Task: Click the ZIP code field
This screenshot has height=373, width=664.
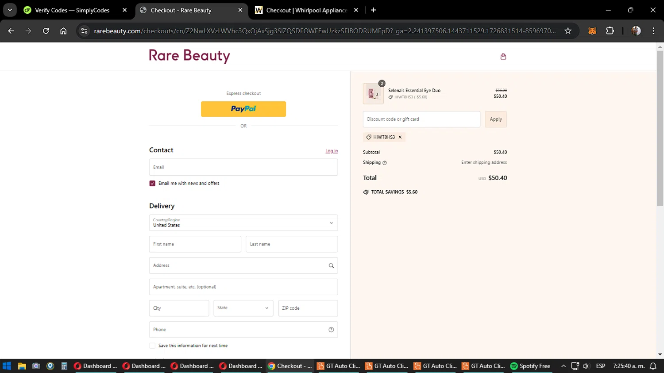Action: [308, 308]
